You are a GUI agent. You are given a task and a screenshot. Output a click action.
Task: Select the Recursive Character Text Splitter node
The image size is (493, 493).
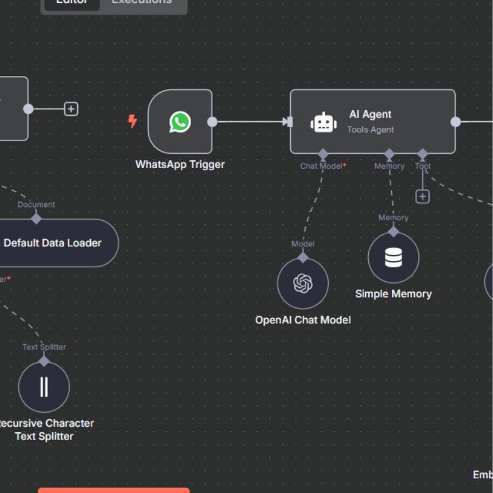(x=44, y=387)
